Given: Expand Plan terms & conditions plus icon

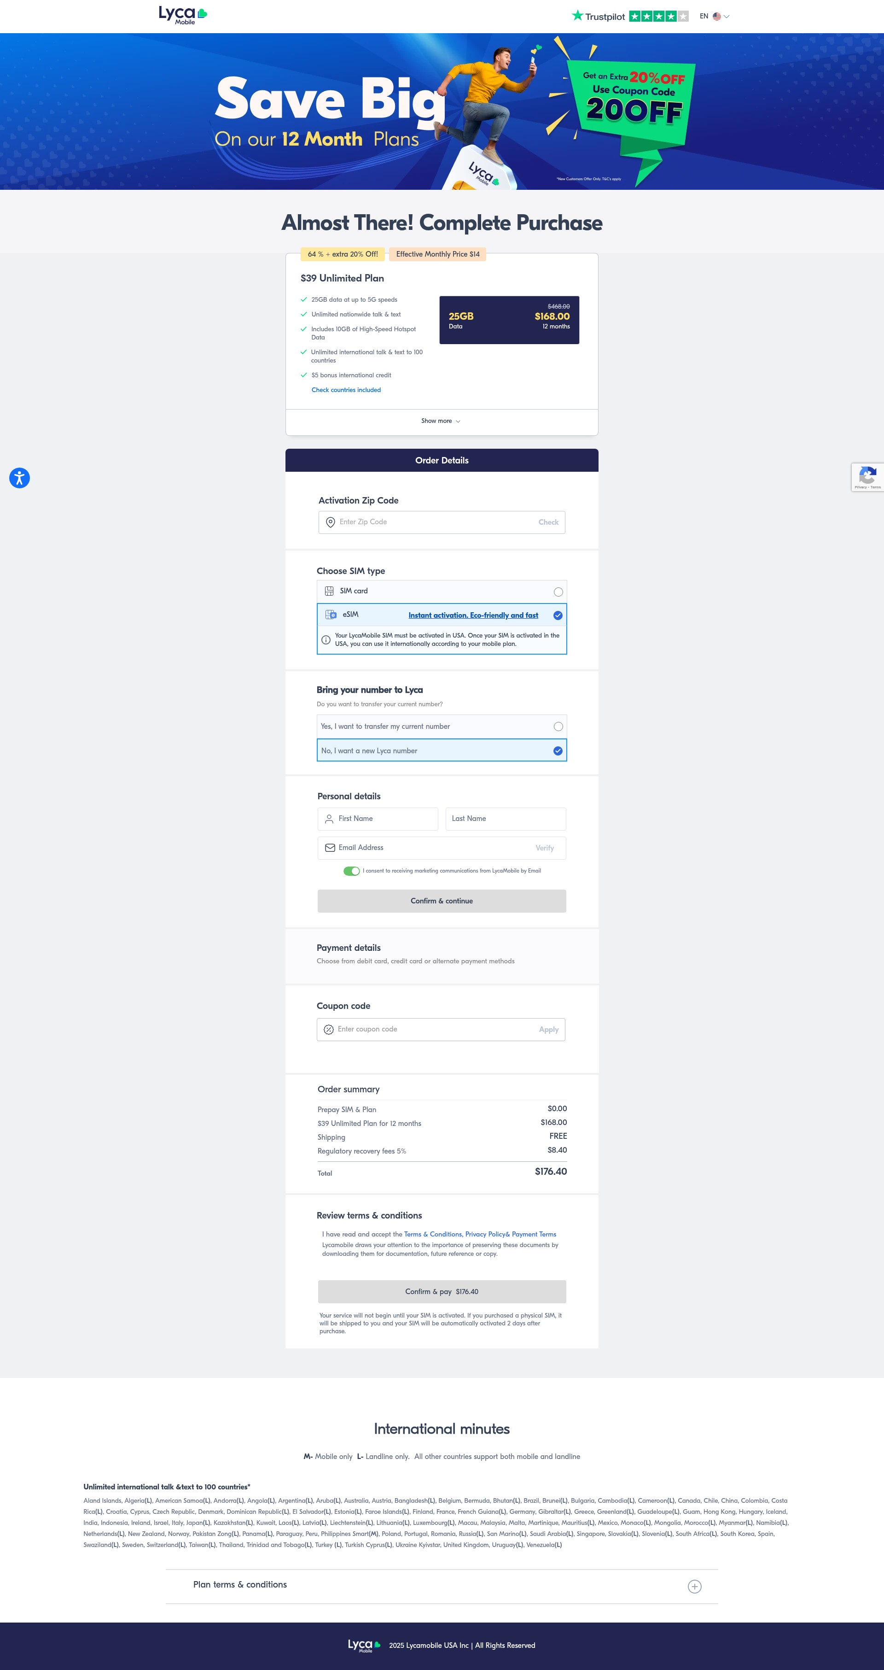Looking at the screenshot, I should [x=694, y=1586].
